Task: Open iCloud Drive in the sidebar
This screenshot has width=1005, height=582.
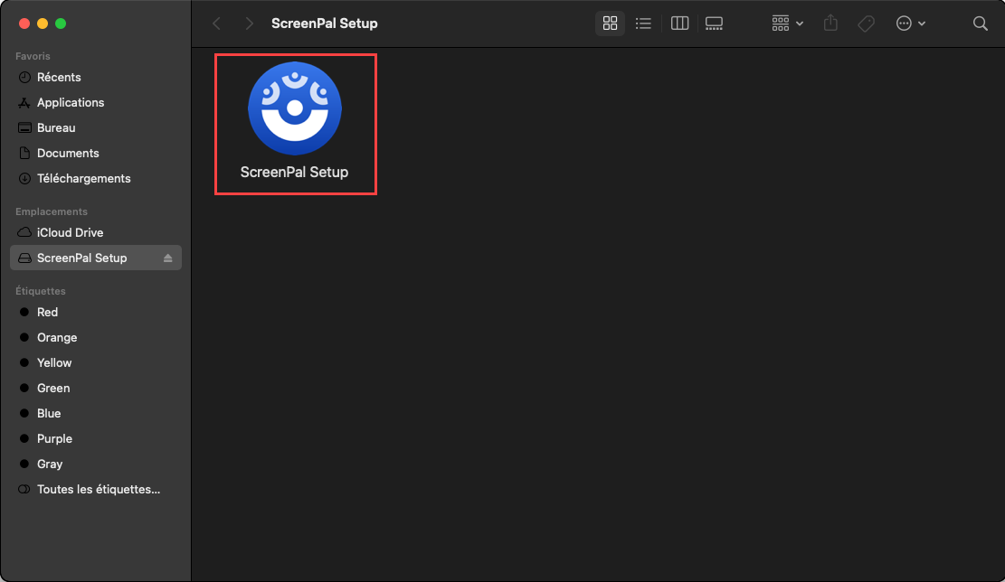Action: click(x=96, y=232)
